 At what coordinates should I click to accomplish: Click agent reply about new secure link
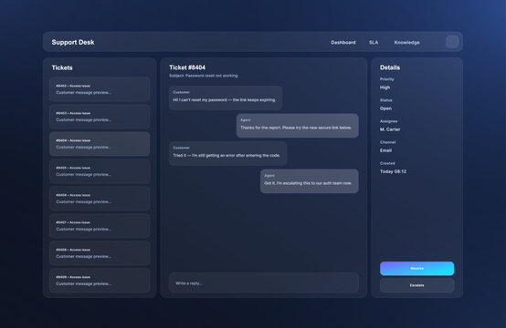(297, 126)
